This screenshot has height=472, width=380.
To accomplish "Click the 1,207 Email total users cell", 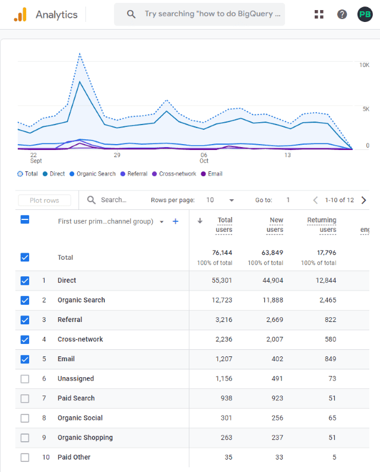I will [224, 359].
